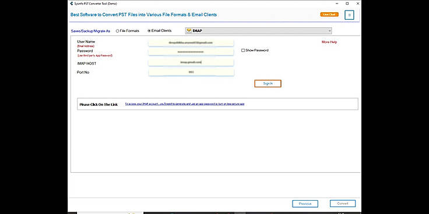
Task: Click the Convert button
Action: click(x=343, y=204)
